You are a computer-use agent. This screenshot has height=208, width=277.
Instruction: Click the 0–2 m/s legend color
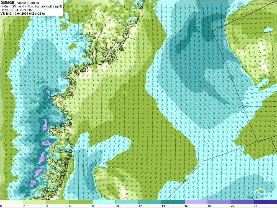click(11, 202)
